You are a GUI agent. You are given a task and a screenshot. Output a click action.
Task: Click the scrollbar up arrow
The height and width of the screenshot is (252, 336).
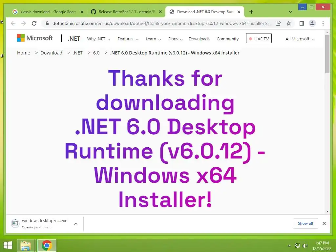pos(327,32)
